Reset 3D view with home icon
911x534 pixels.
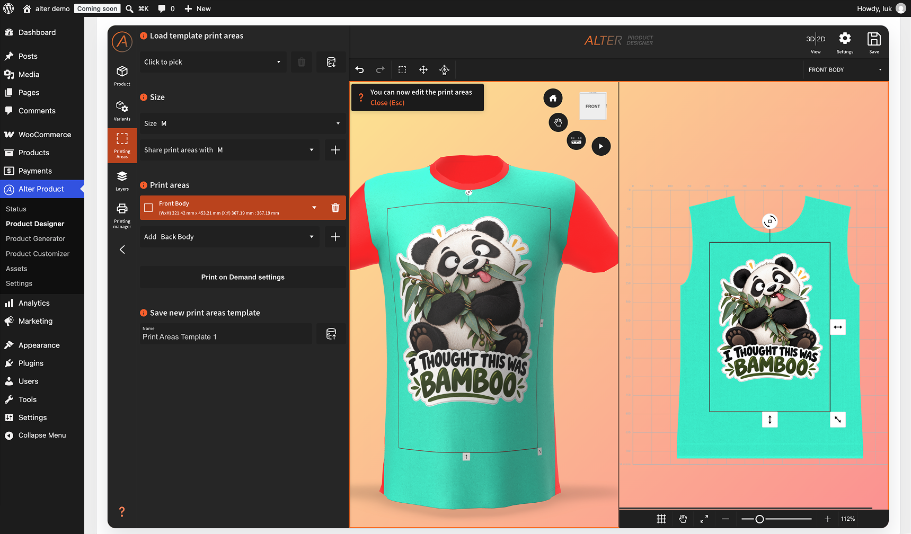[x=553, y=98]
